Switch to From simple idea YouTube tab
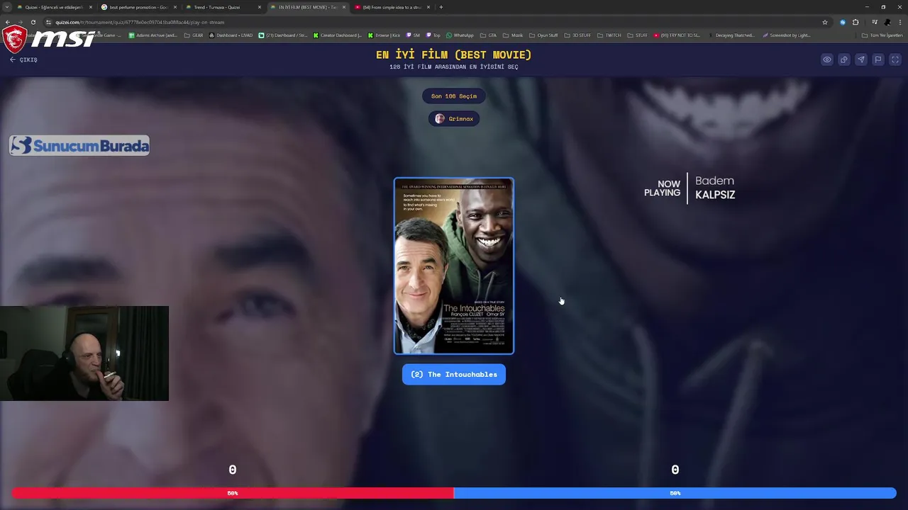Image resolution: width=908 pixels, height=510 pixels. (x=392, y=7)
